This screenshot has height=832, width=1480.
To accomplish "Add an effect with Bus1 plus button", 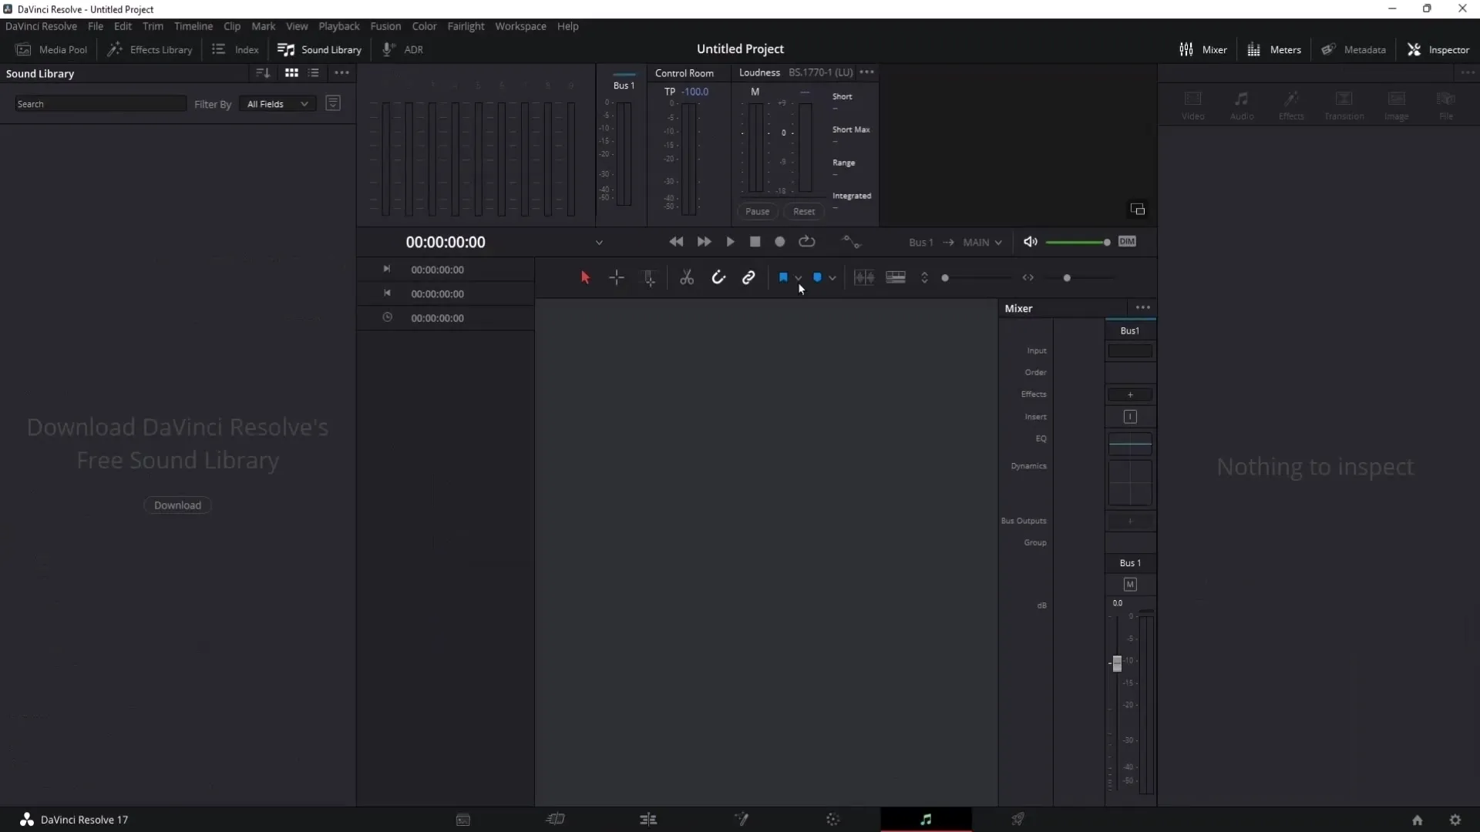I will pos(1130,395).
